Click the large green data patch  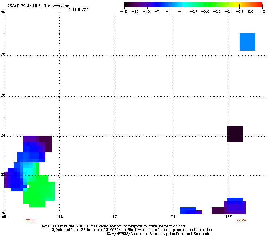click(39, 191)
